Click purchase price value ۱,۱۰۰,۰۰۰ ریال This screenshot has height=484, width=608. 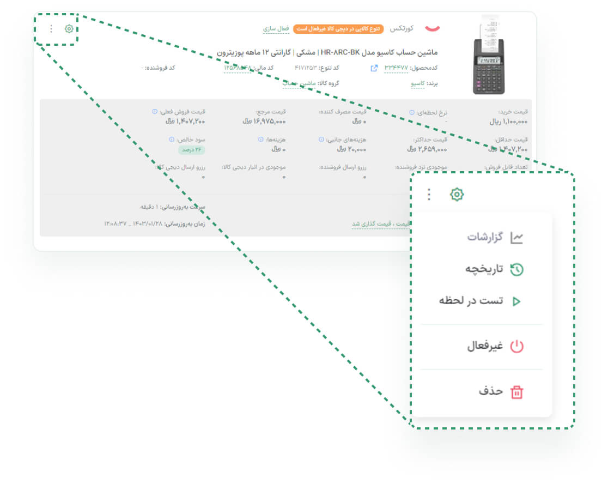(508, 122)
